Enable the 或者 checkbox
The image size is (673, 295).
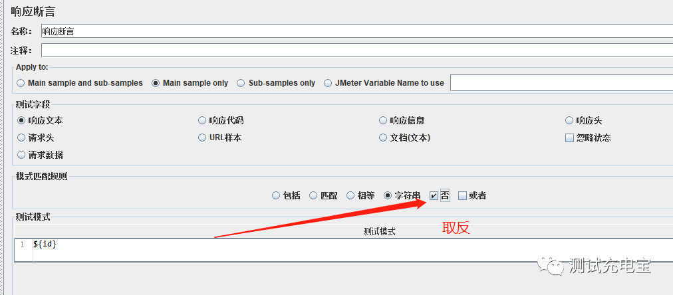click(x=462, y=196)
